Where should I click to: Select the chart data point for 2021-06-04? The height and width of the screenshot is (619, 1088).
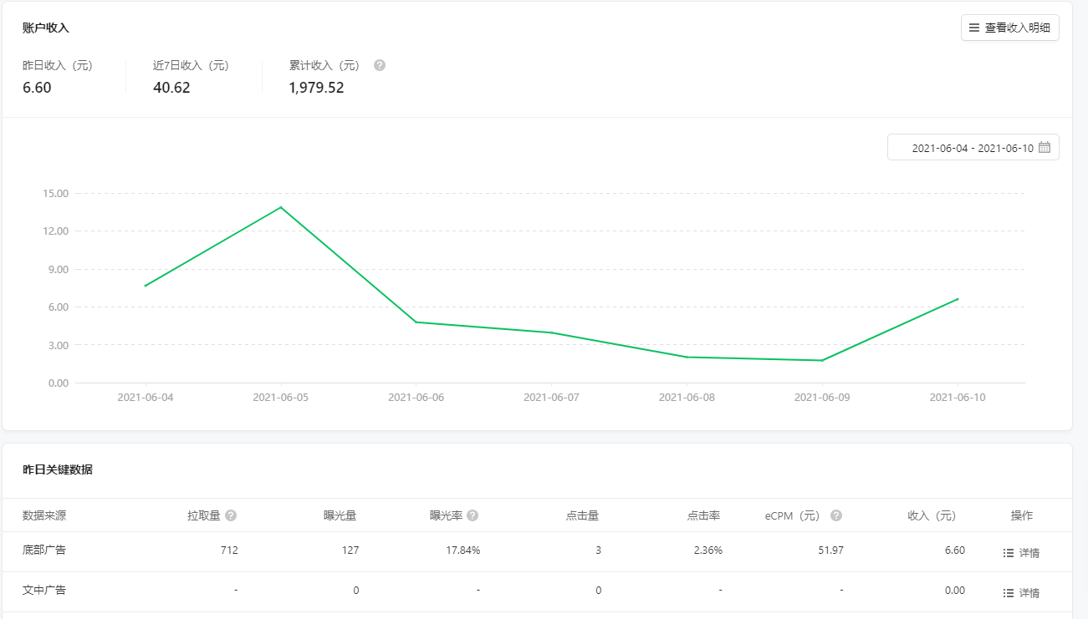146,286
